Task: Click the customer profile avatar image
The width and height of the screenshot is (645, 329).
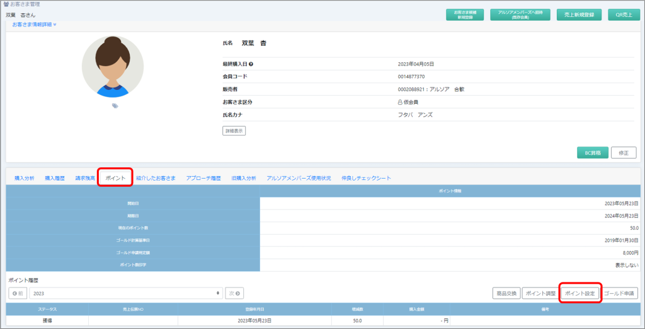Action: coord(113,67)
